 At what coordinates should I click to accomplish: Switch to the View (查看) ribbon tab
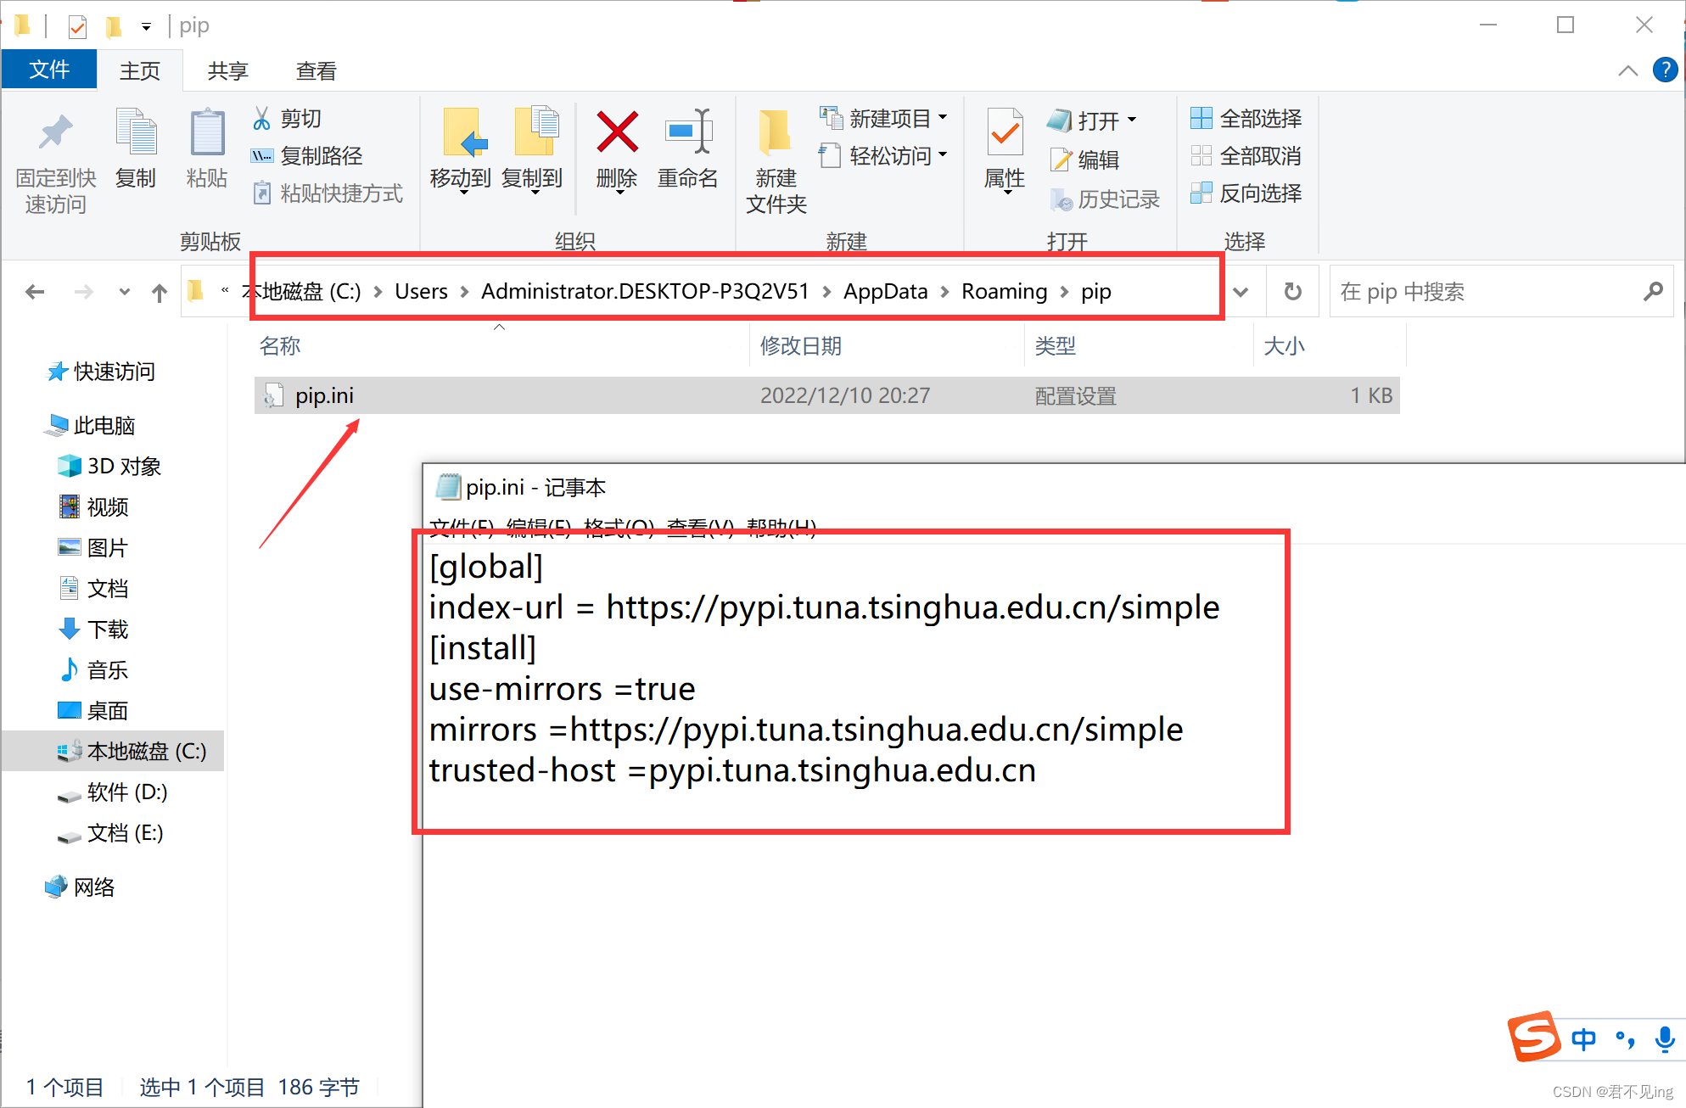pyautogui.click(x=316, y=71)
